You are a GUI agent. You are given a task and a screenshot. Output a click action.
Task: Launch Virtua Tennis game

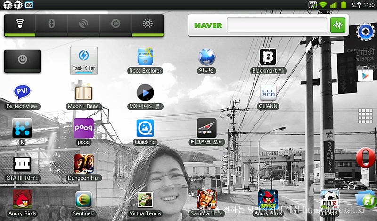(145, 204)
